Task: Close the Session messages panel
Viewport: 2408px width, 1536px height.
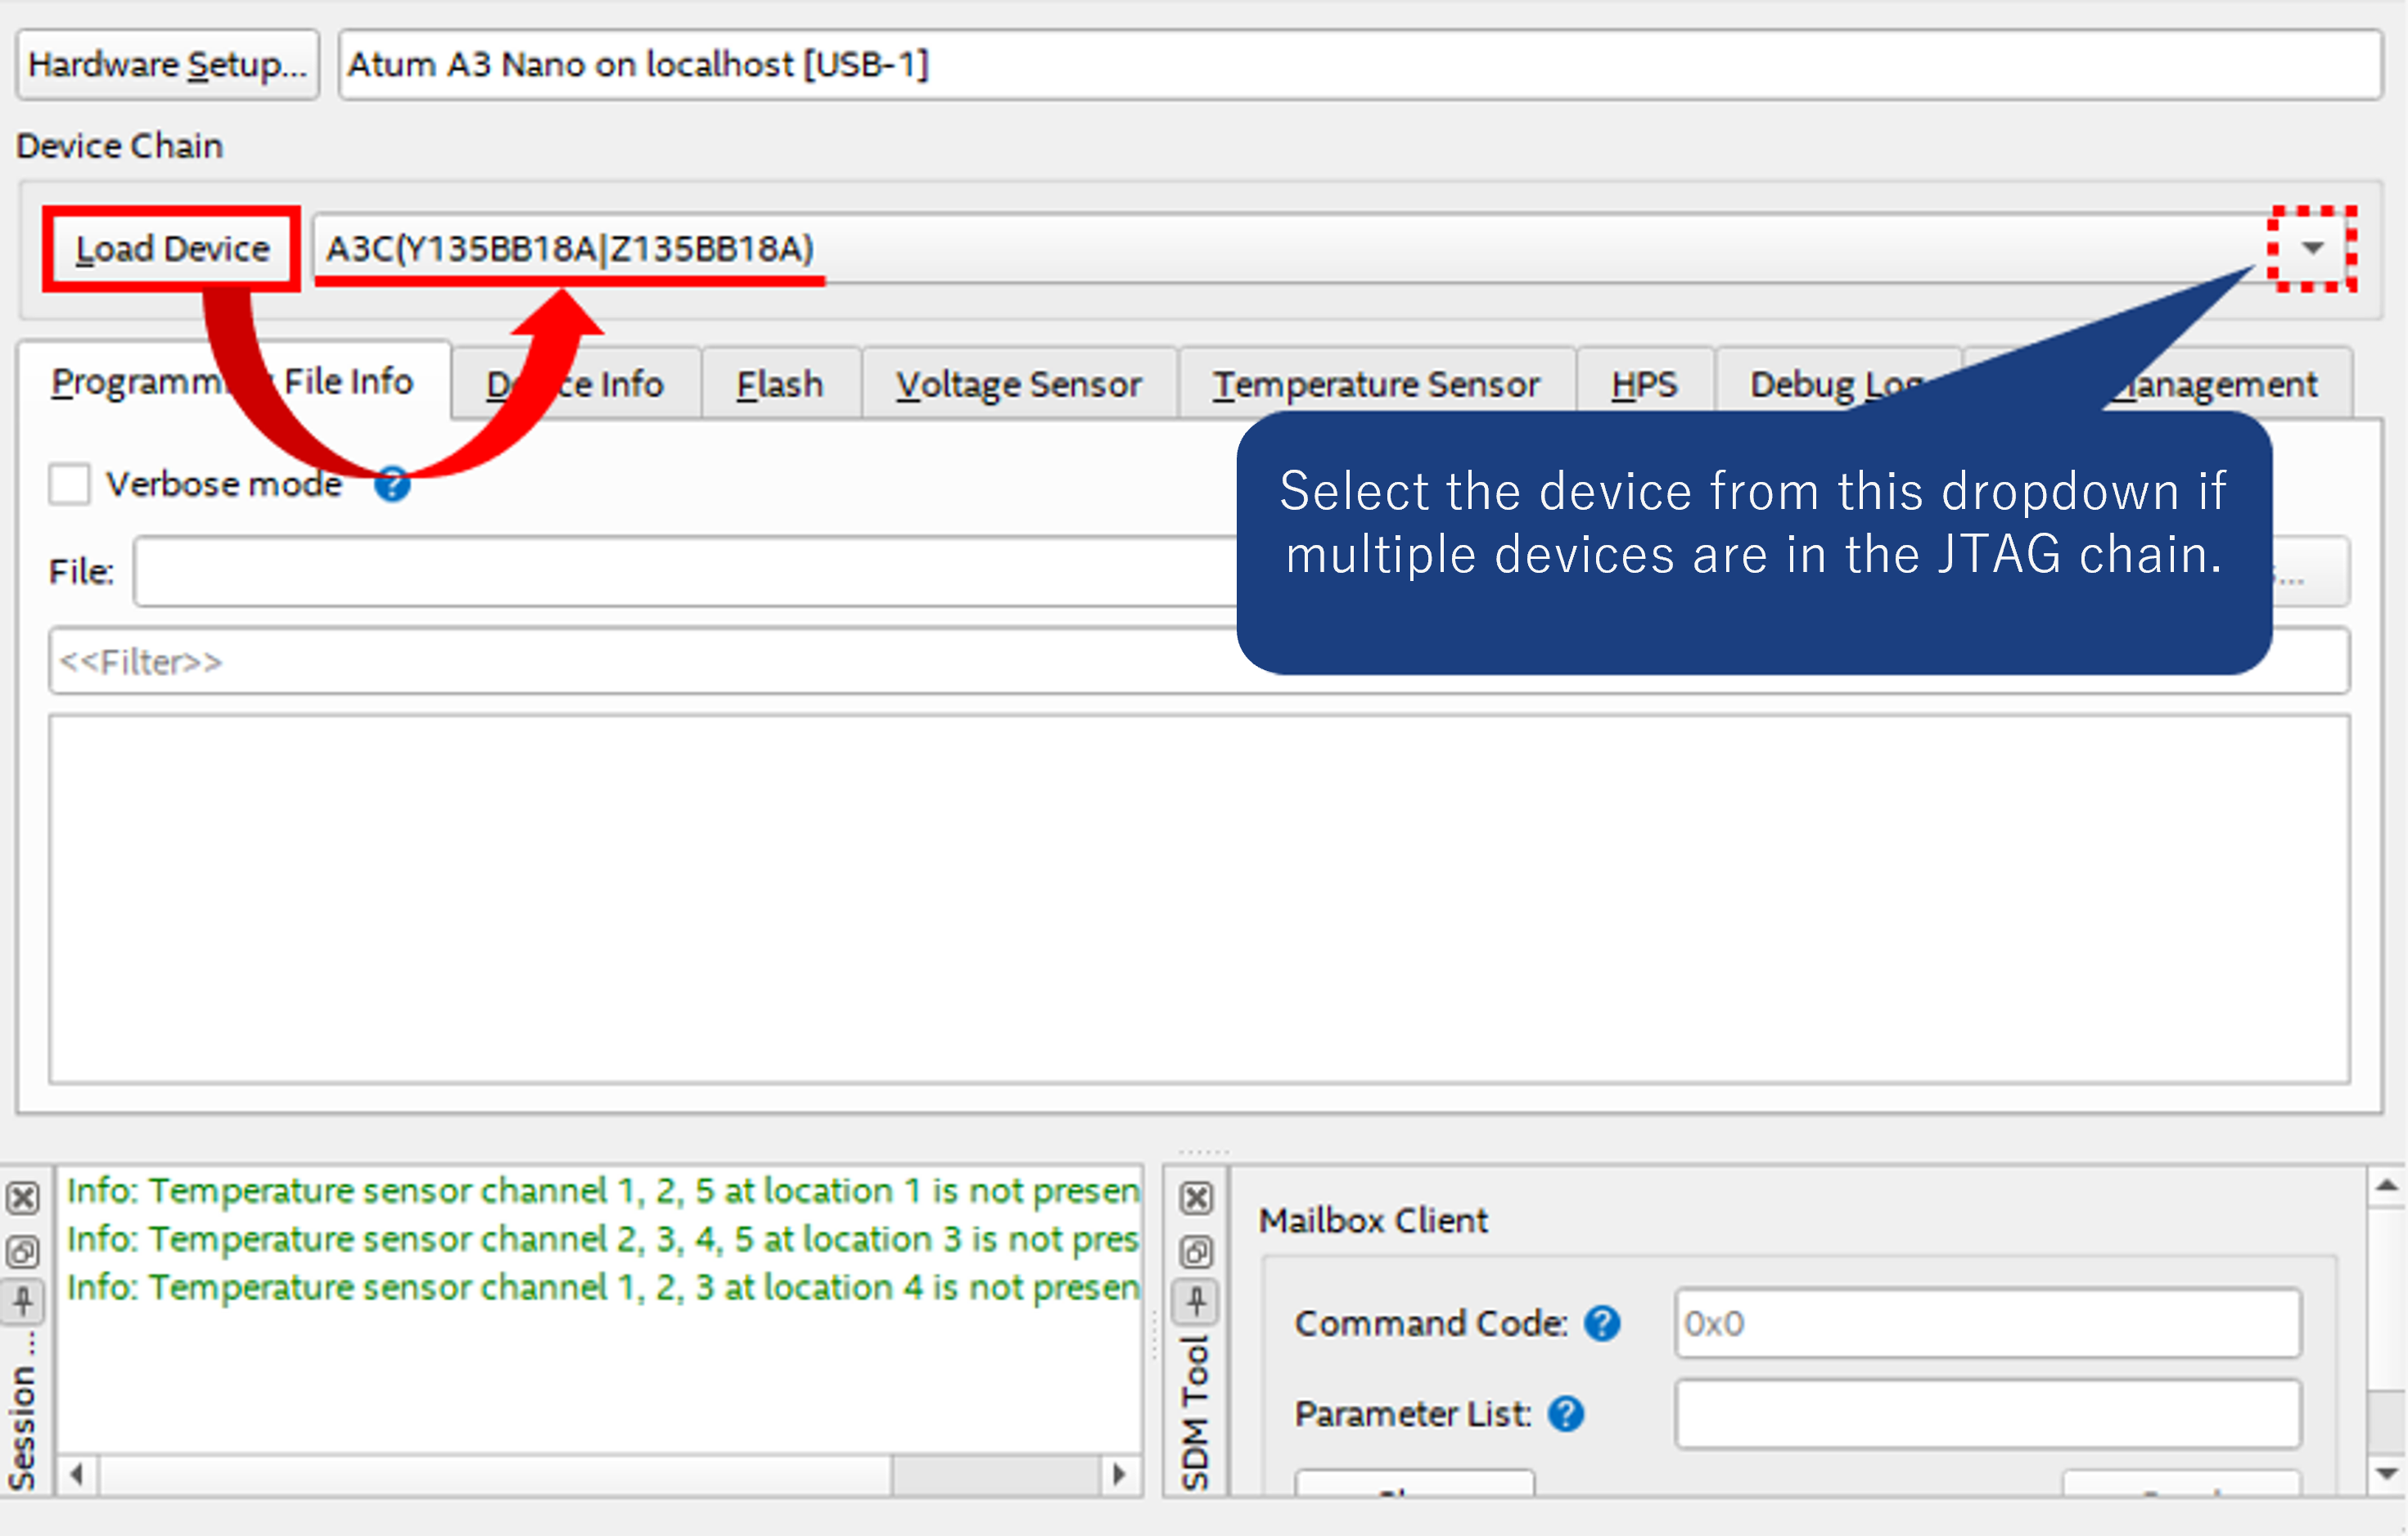Action: (22, 1199)
